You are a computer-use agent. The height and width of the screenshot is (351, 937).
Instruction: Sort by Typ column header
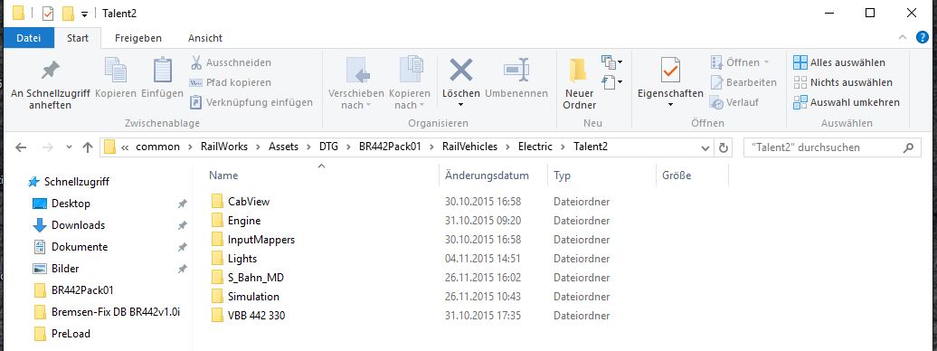563,175
